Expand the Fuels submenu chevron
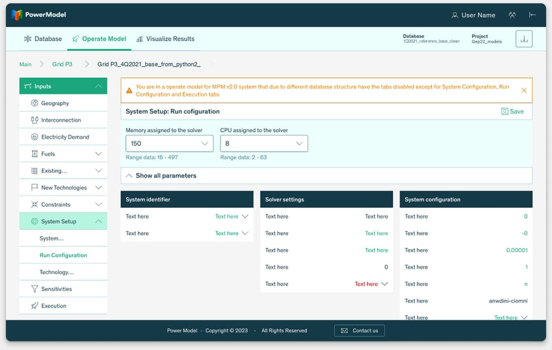The height and width of the screenshot is (350, 552). point(99,154)
